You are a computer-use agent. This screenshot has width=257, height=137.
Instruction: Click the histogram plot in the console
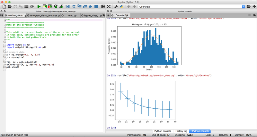(x=145, y=47)
